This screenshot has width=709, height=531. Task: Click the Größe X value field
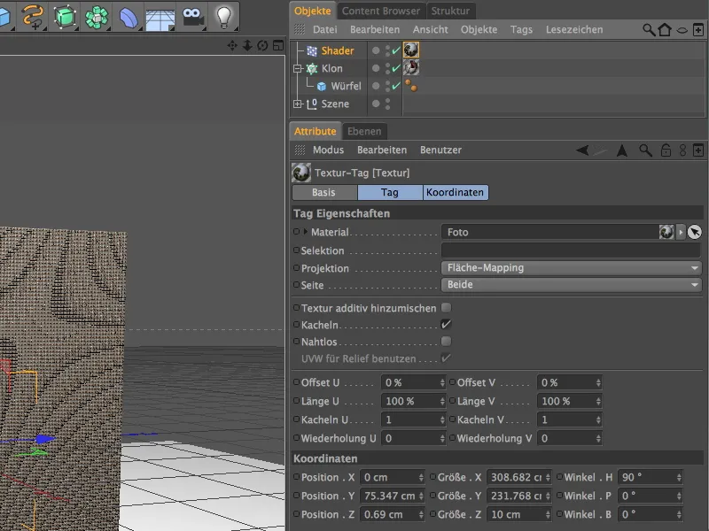(x=516, y=477)
